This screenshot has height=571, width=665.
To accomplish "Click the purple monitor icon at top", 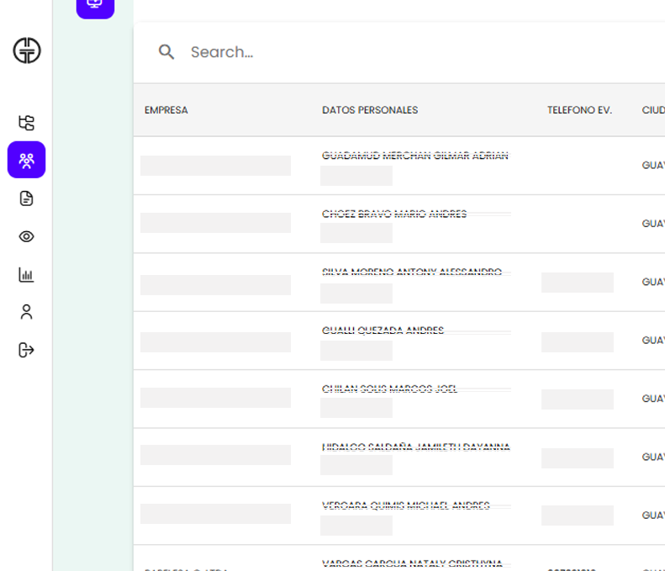I will click(95, 5).
